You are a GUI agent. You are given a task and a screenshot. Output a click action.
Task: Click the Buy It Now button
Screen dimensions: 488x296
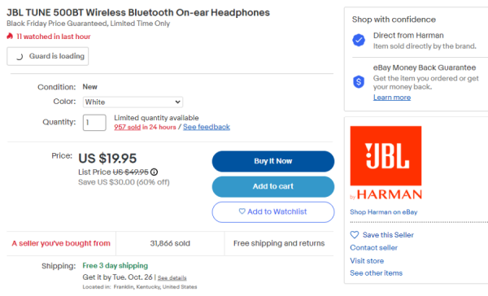[273, 161]
